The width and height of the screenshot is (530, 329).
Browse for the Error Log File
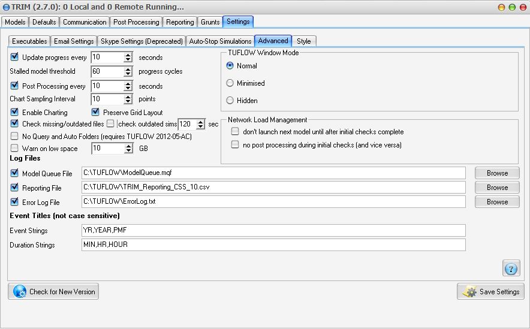pos(497,202)
